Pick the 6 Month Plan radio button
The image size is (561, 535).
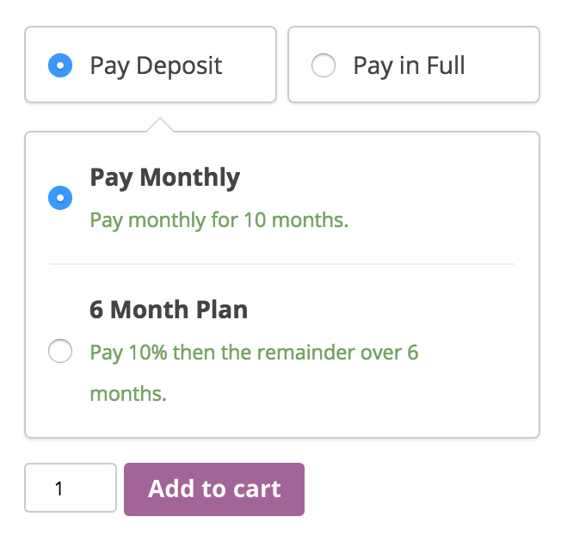point(60,352)
